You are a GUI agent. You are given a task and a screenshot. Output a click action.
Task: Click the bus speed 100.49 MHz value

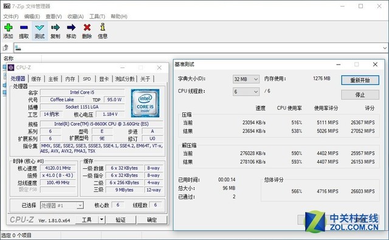58,182
